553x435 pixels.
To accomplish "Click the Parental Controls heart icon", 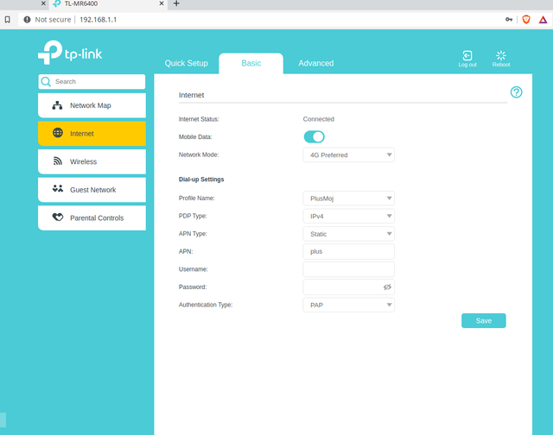I will [58, 217].
